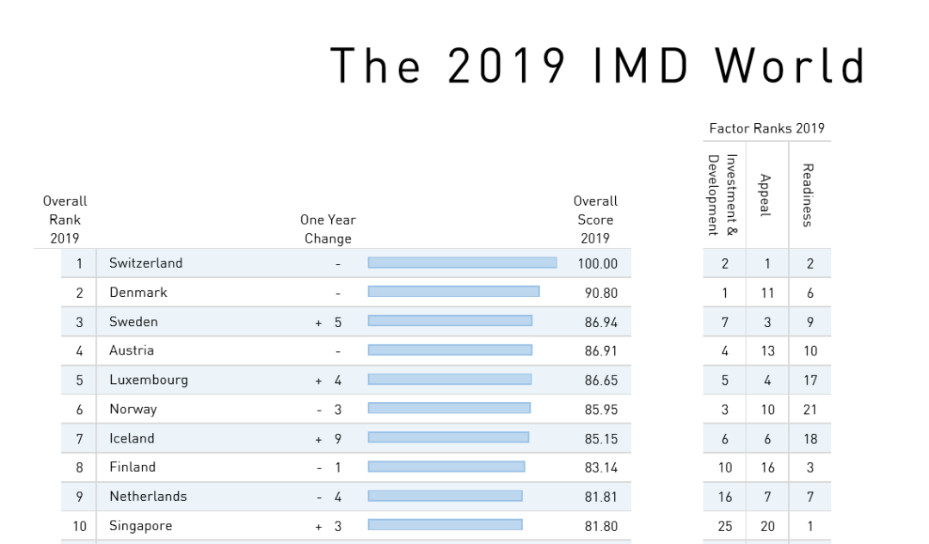Click the Readiness factor column header
Screen dimensions: 929x544
(x=808, y=195)
